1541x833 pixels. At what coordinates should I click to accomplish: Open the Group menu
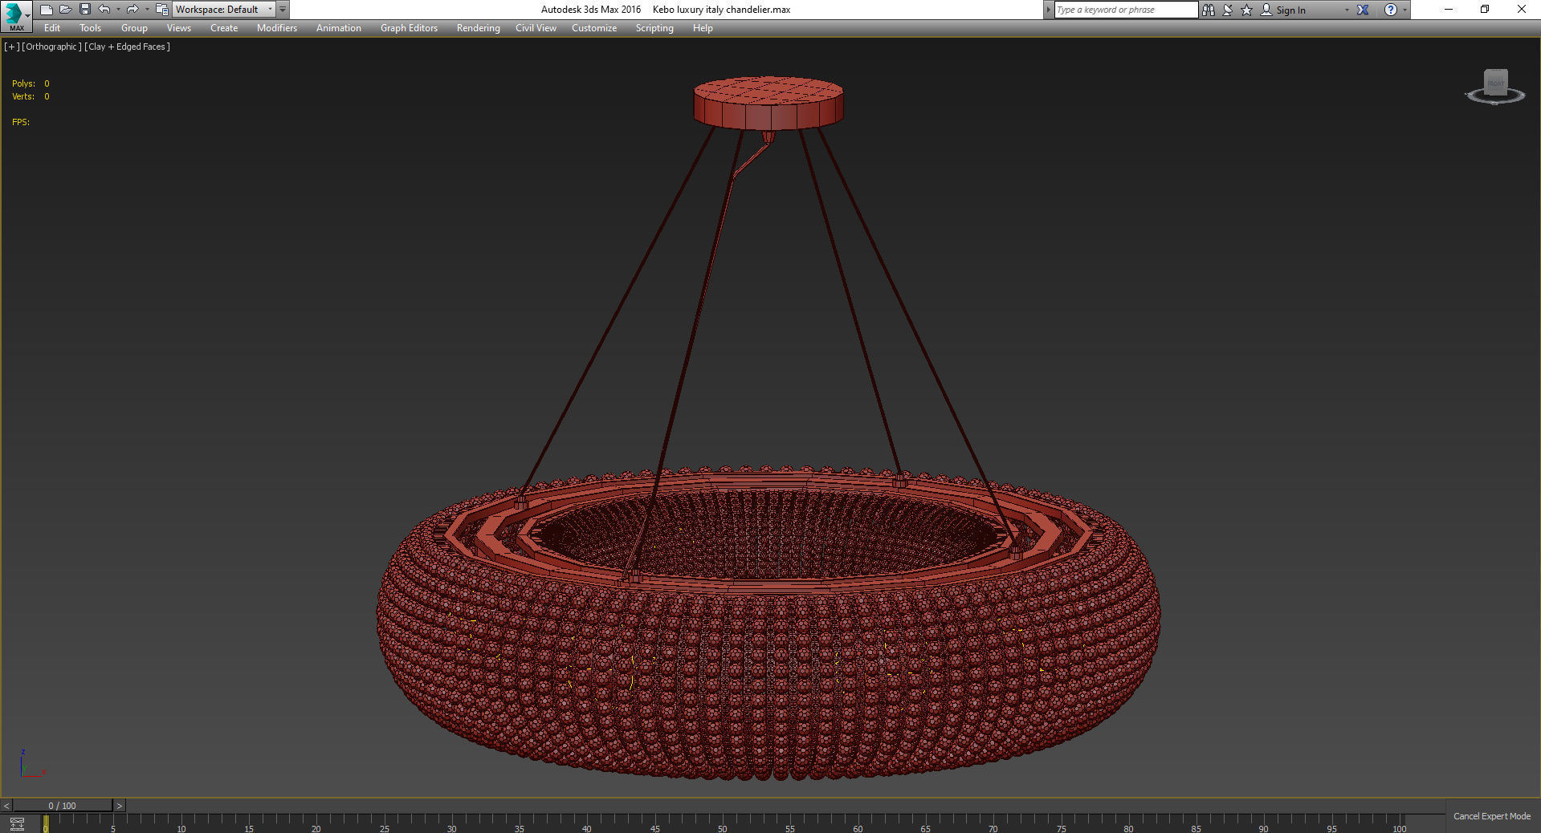point(134,28)
